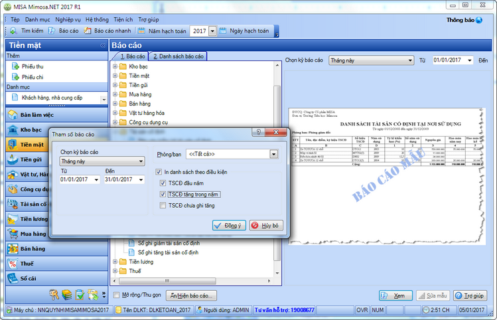Viewport: 497px width, 320px height.
Task: Switch to Danh sách báo cáo tab
Action: (178, 56)
